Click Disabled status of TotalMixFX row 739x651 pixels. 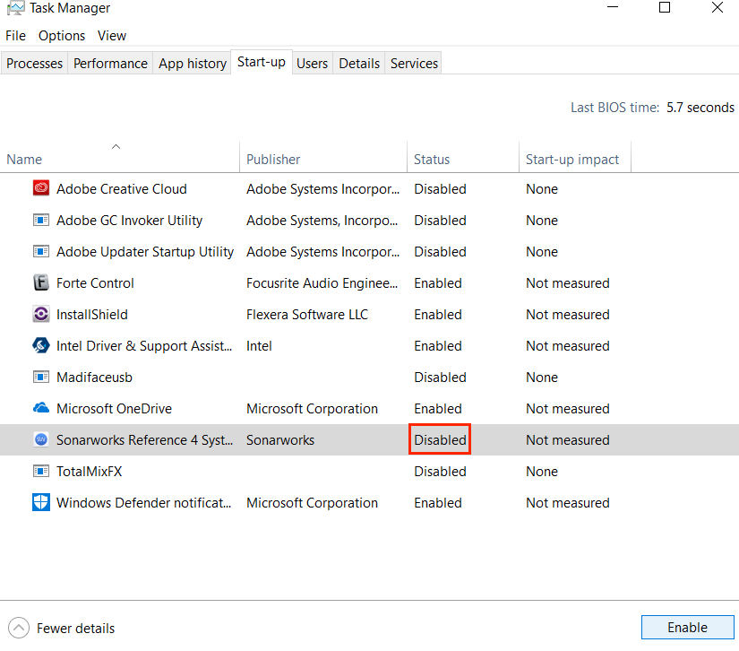(440, 472)
